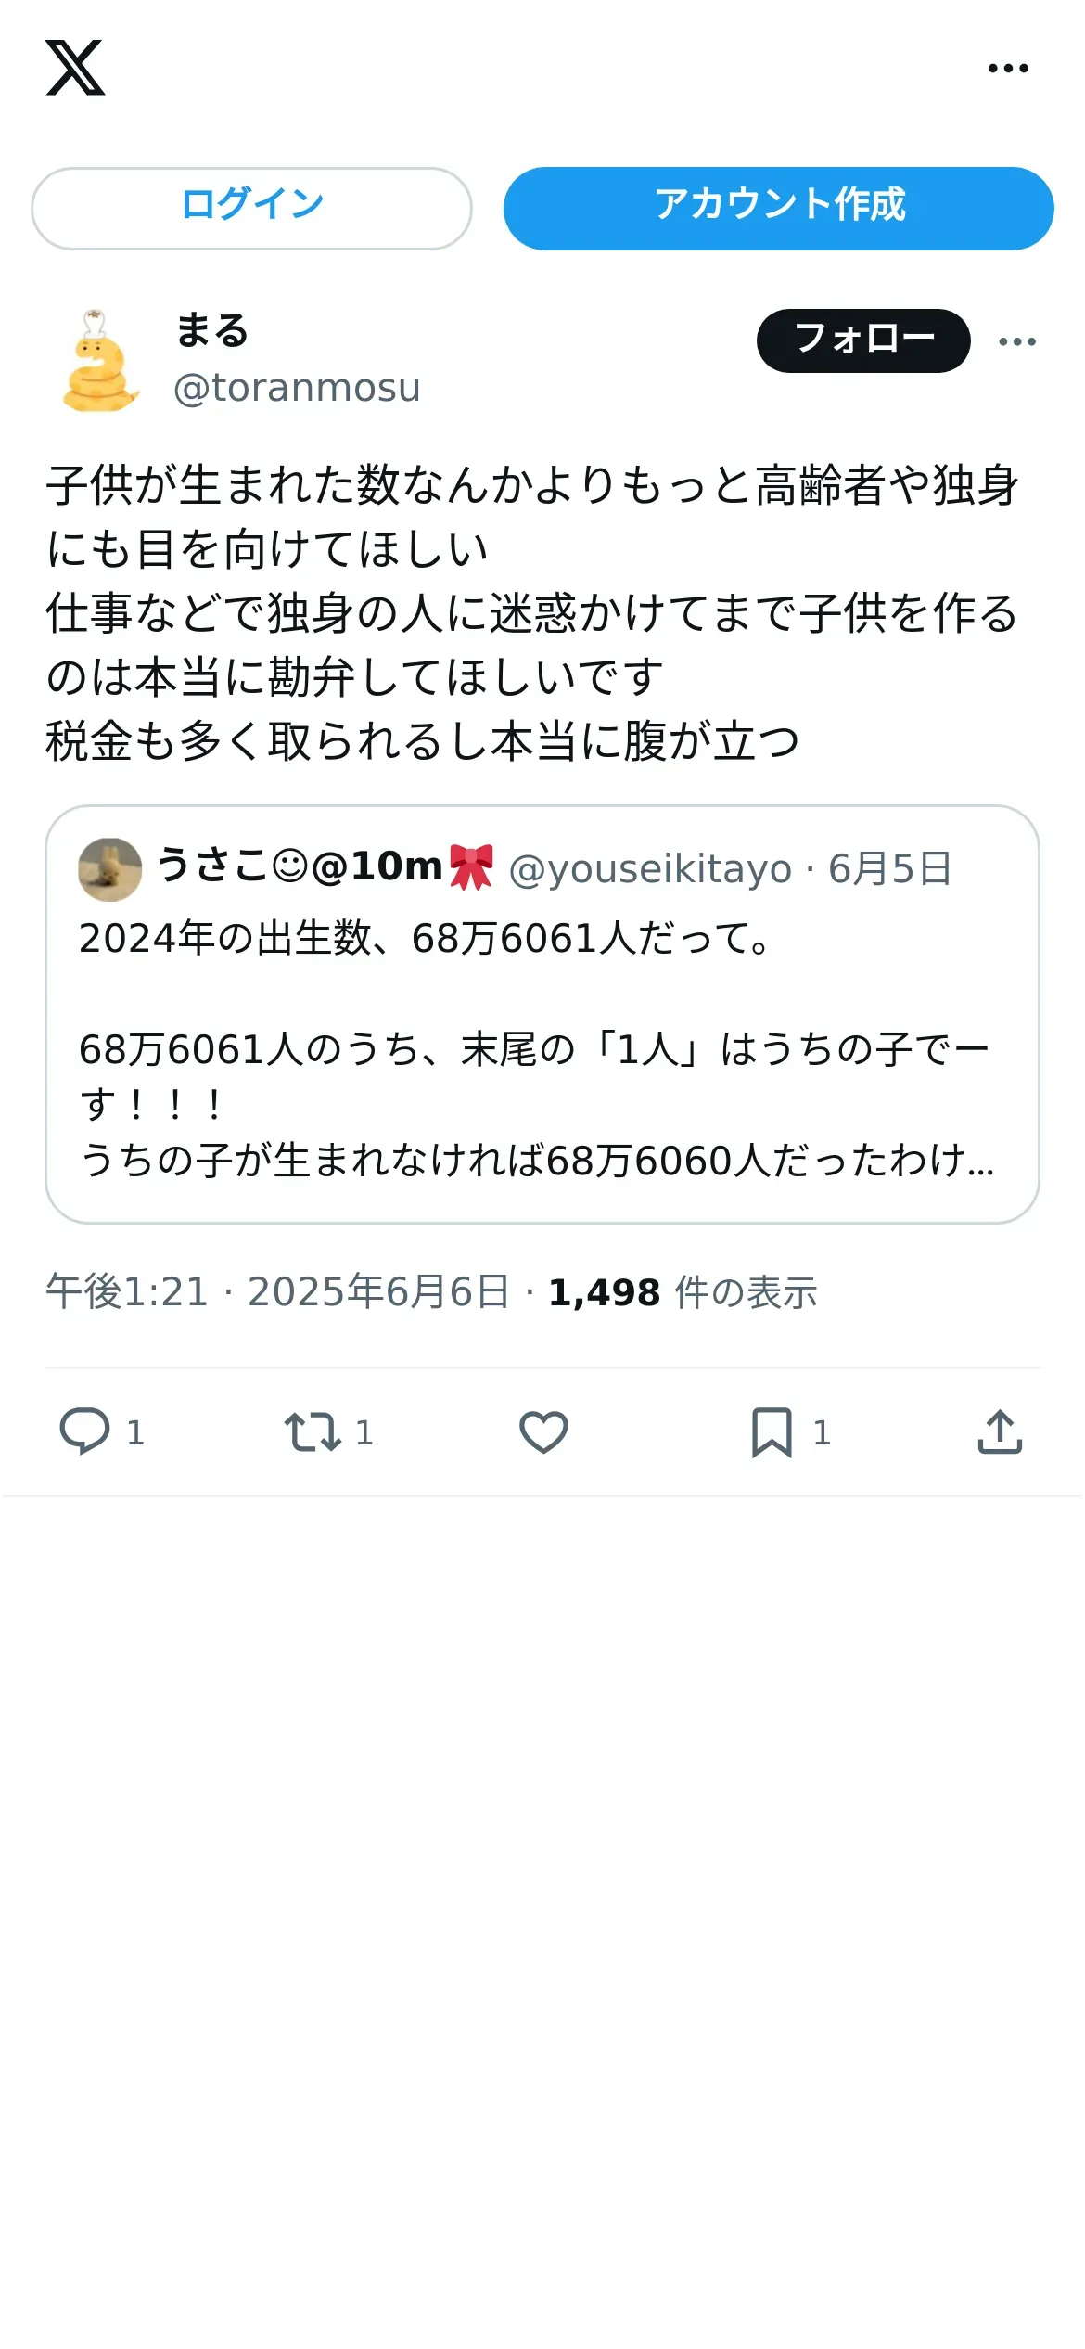
Task: Click the reply speech bubble icon
Action: pos(84,1431)
